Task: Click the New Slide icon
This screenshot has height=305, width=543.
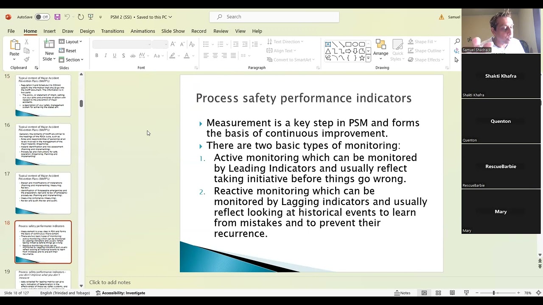Action: 49,44
